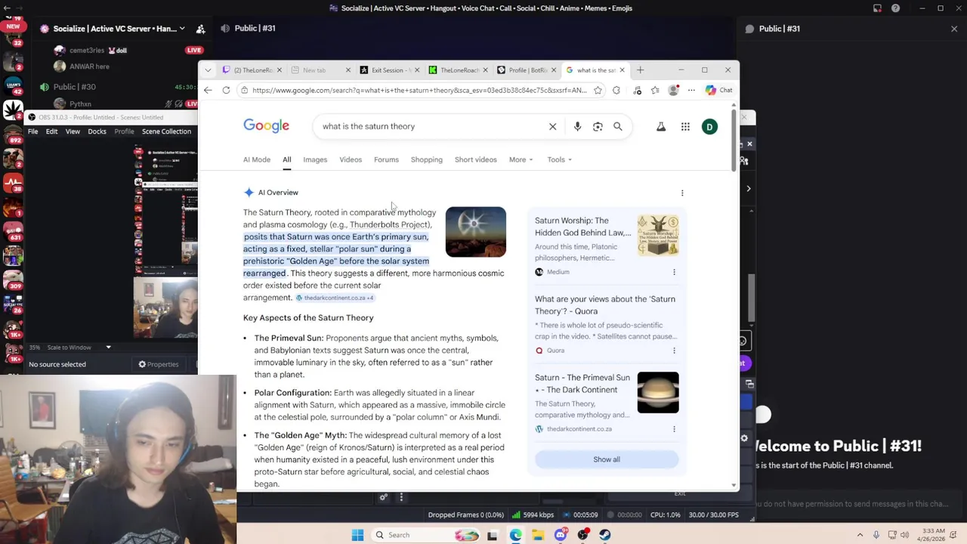The width and height of the screenshot is (967, 544).
Task: Open thedarkcontinent.co.za +4 source chip
Action: tap(335, 298)
